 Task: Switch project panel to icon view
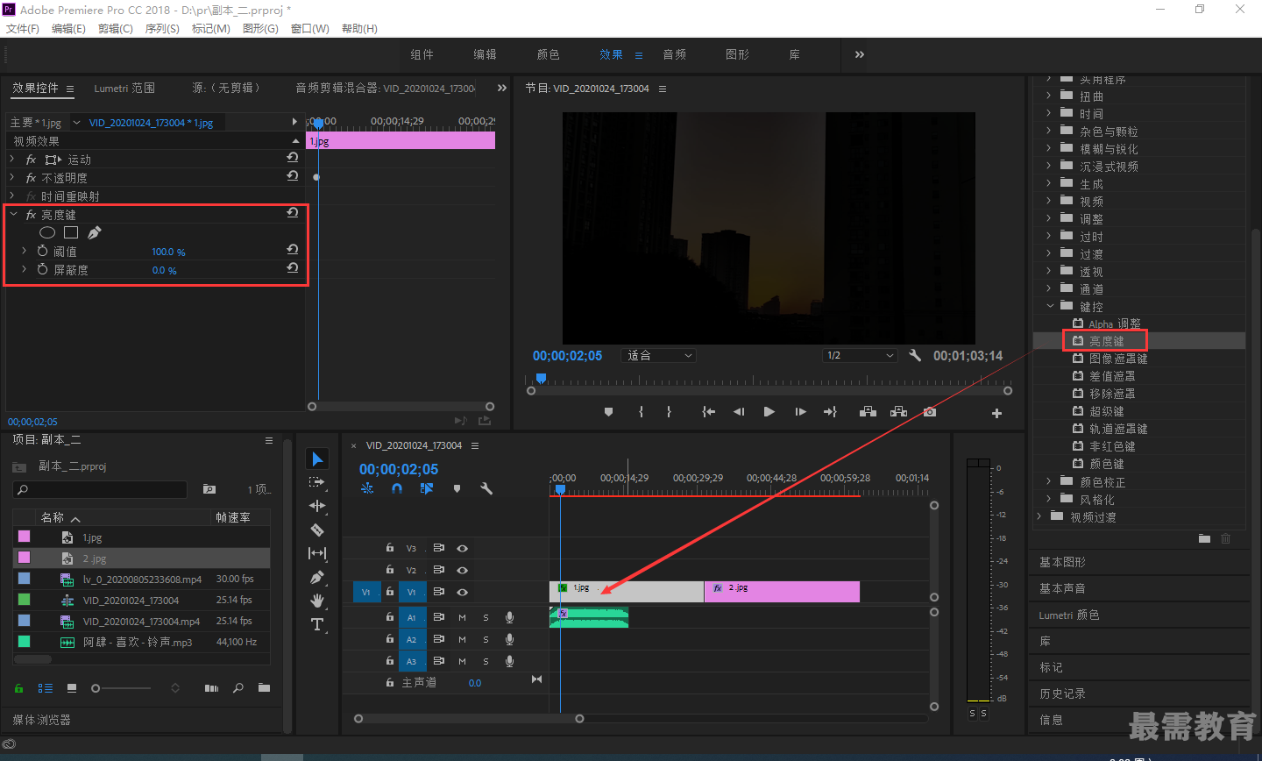72,688
